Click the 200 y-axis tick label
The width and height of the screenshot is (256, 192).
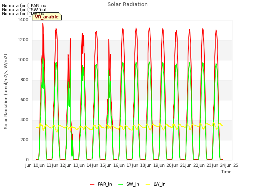24,140
